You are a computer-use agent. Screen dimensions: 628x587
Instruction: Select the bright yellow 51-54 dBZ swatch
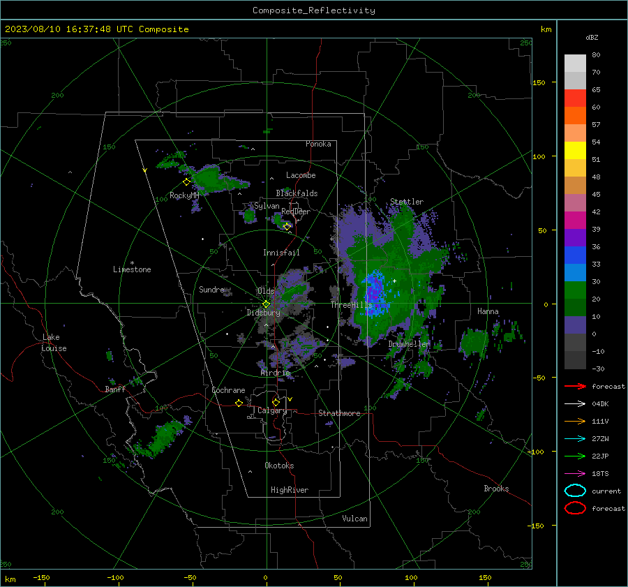(x=575, y=151)
